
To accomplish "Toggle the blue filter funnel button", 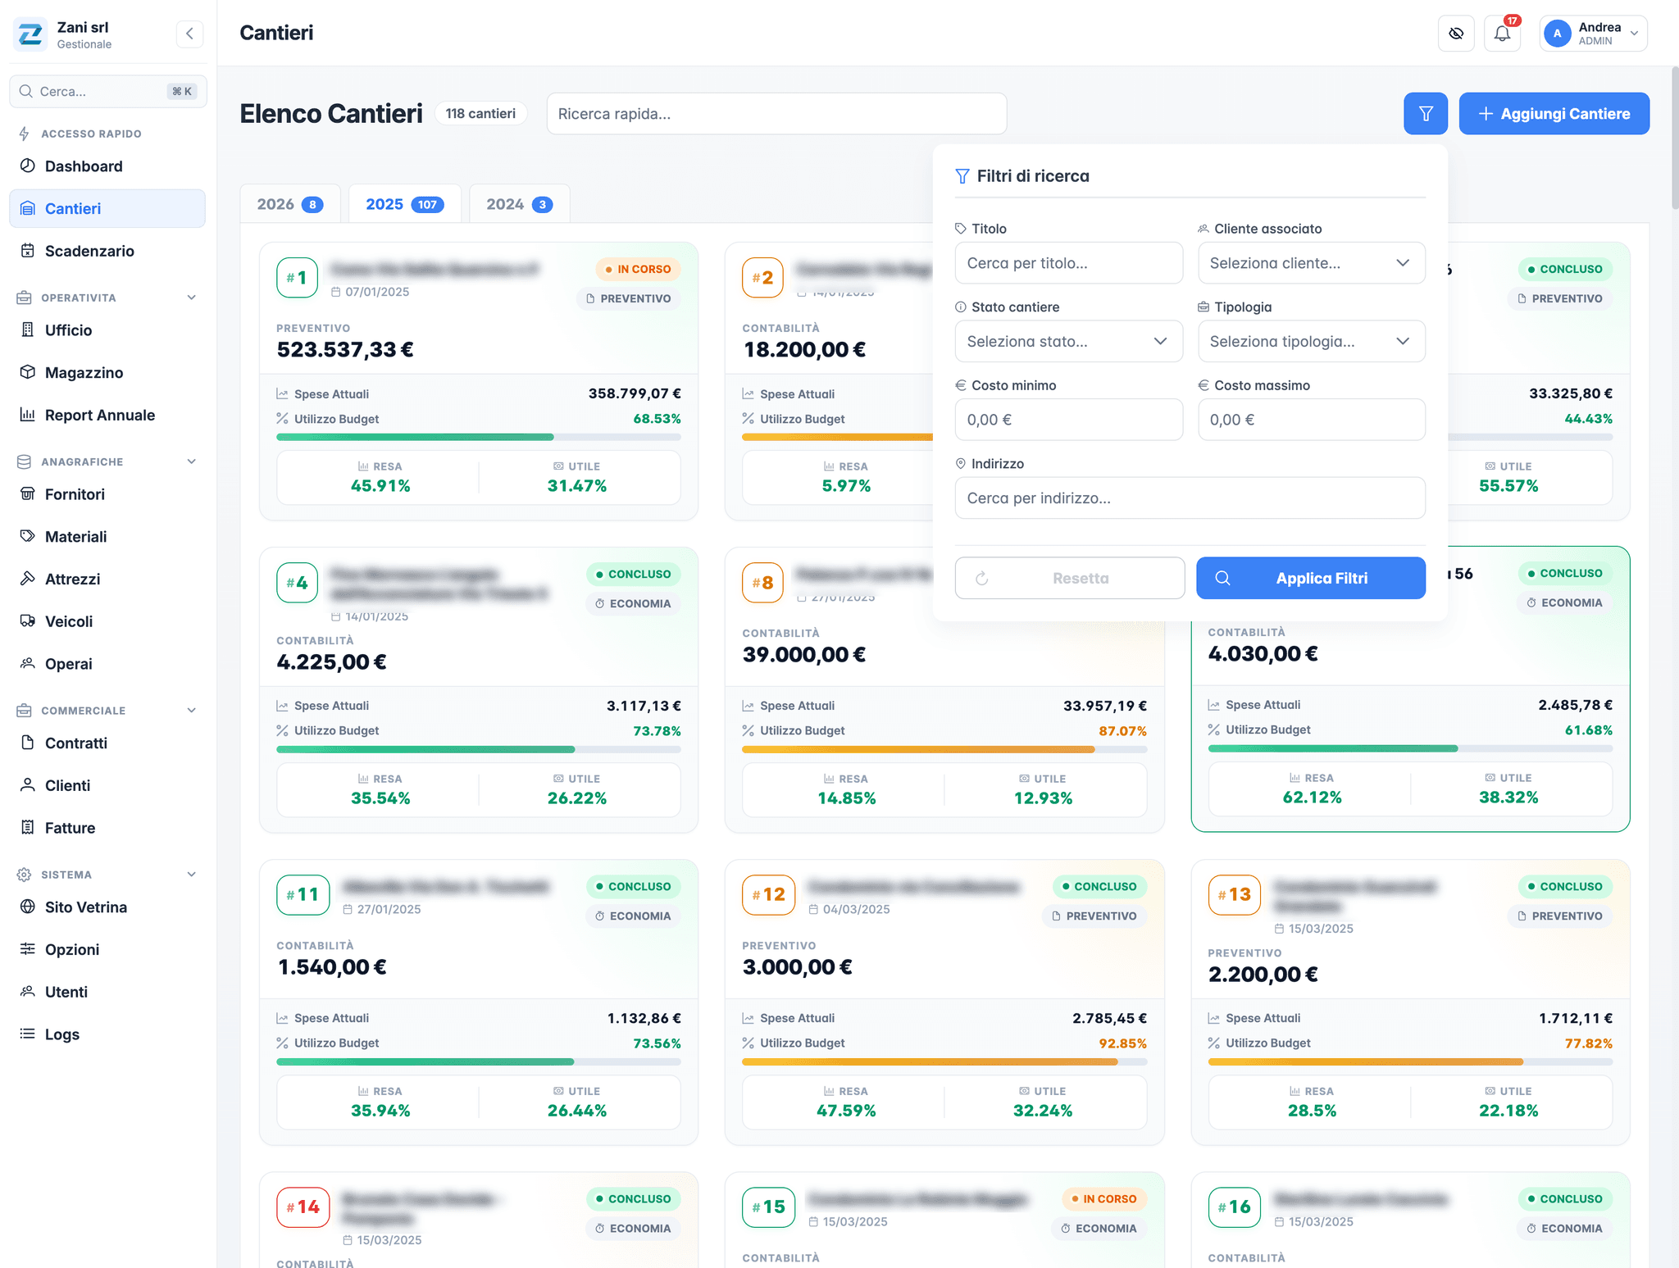I will 1426,114.
